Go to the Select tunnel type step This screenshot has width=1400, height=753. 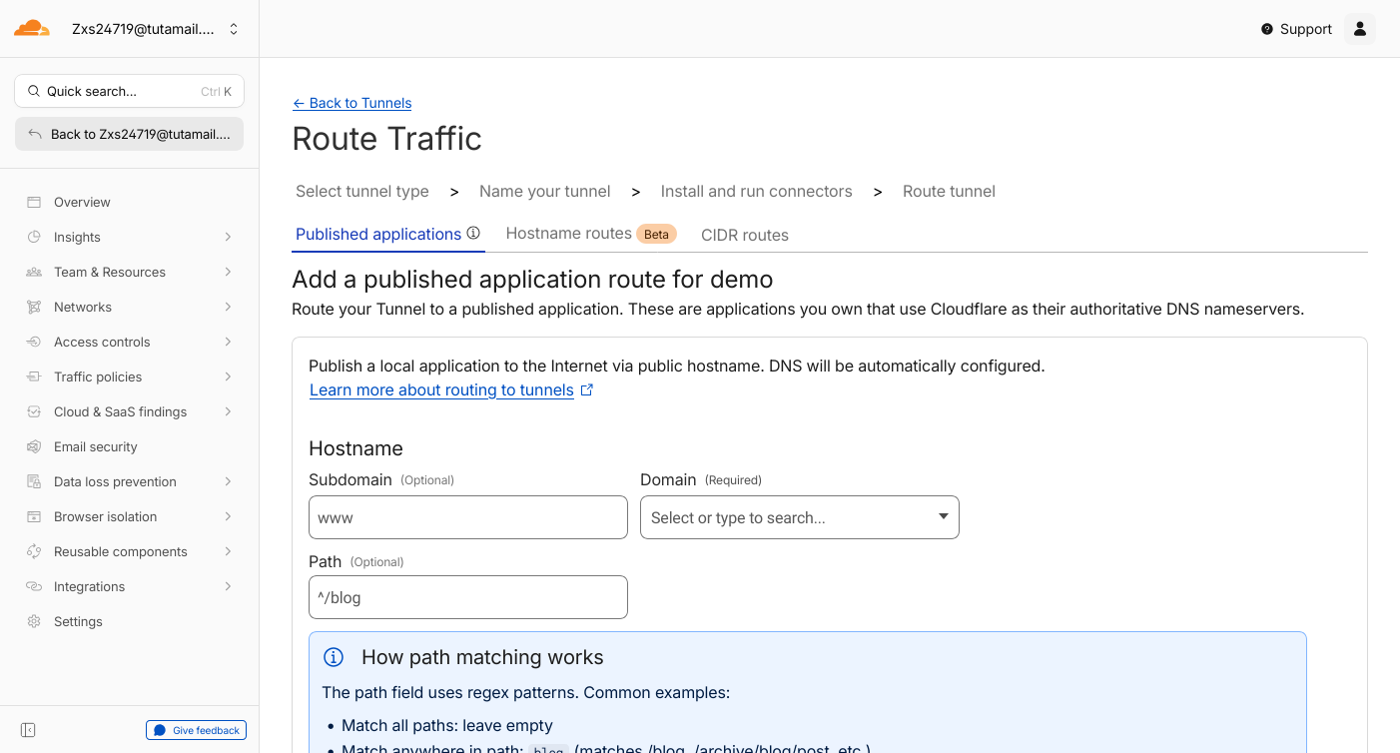362,191
